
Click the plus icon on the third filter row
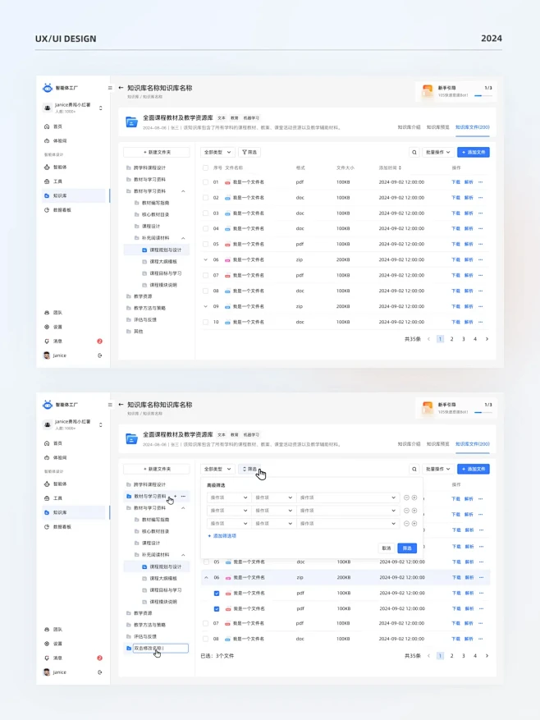tap(414, 523)
